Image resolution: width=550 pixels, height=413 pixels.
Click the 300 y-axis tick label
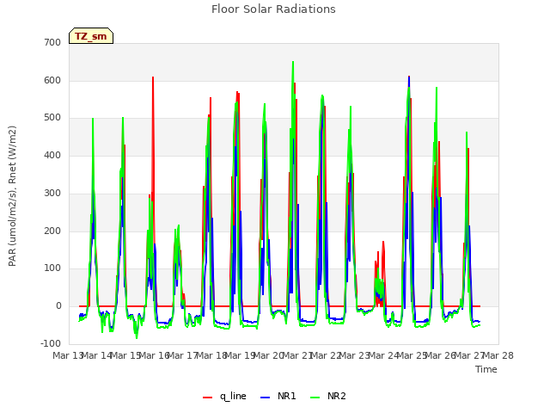pyautogui.click(x=52, y=193)
